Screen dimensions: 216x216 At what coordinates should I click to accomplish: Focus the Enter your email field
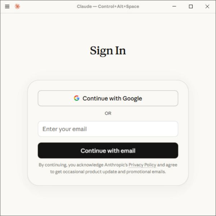[108, 129]
